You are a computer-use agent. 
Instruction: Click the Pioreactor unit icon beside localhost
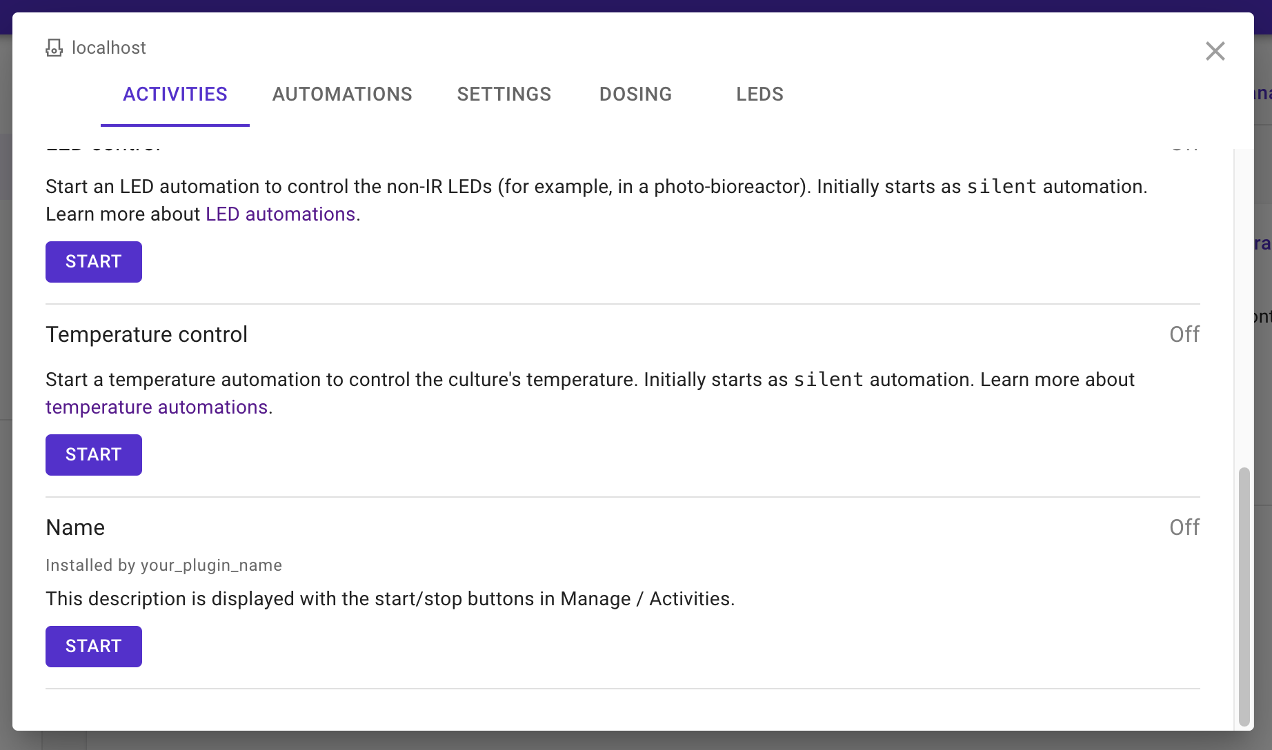54,48
